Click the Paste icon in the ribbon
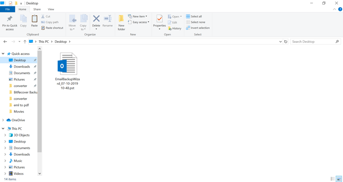 coord(34,21)
